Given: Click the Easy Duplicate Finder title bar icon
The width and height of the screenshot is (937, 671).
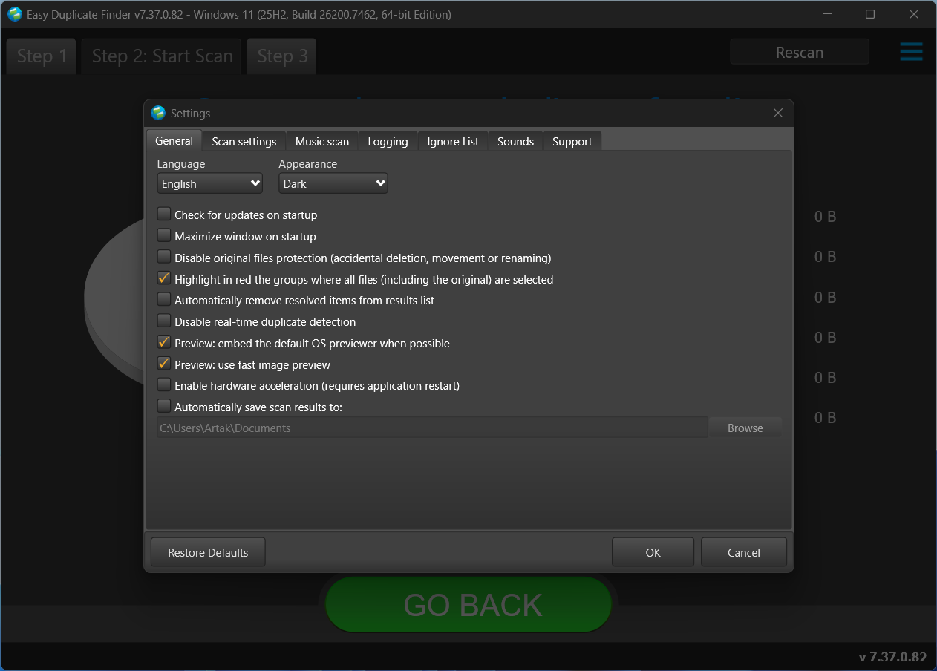Looking at the screenshot, I should 15,14.
